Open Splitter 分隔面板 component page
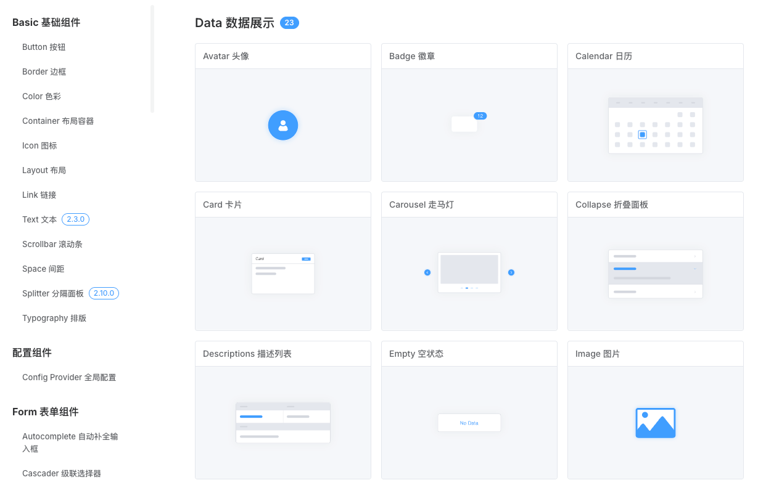This screenshot has width=758, height=488. coord(53,293)
